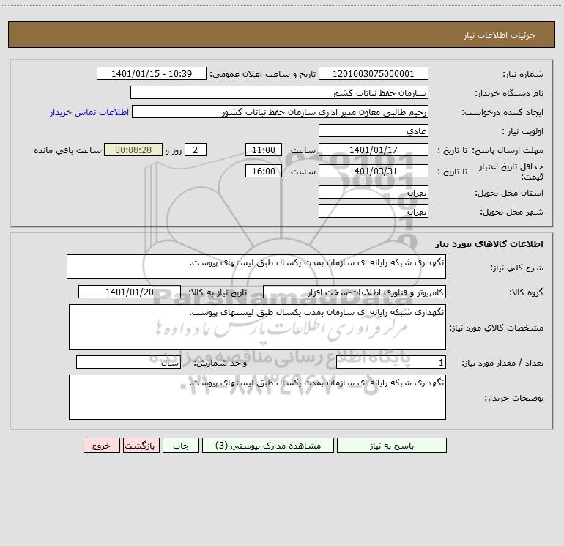Click the شهر محل تحویل label
This screenshot has width=564, height=546.
(x=511, y=212)
